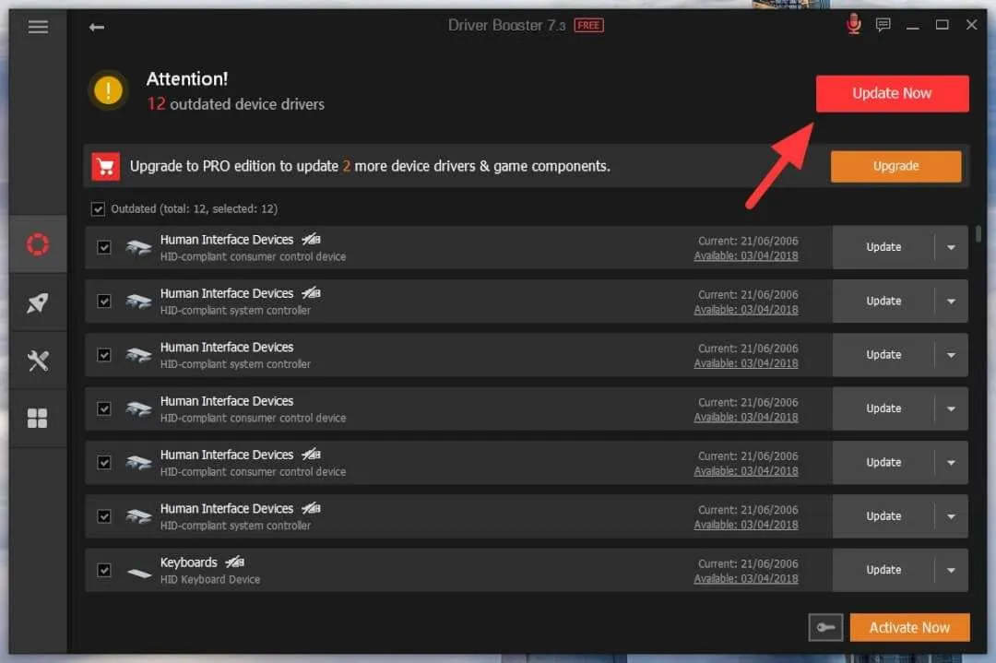Click the WHQL badge beside Keyboards
Screen dimensions: 996x663
(x=235, y=562)
